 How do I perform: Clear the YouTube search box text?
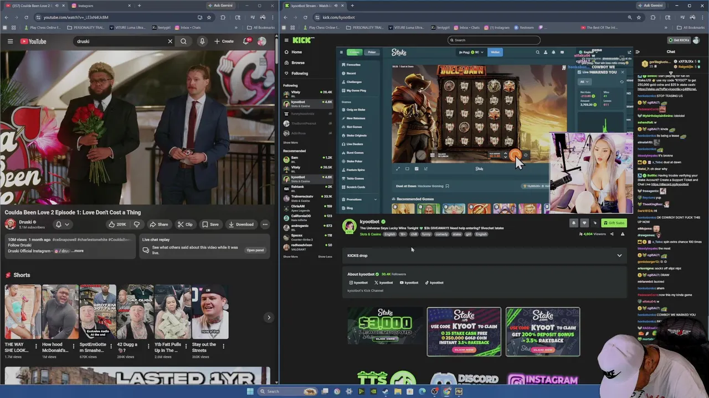click(x=170, y=41)
